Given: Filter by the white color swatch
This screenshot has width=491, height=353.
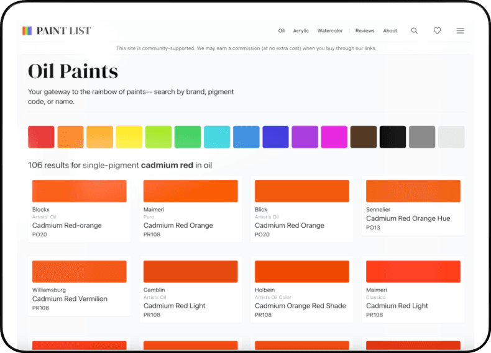Looking at the screenshot, I should point(452,137).
